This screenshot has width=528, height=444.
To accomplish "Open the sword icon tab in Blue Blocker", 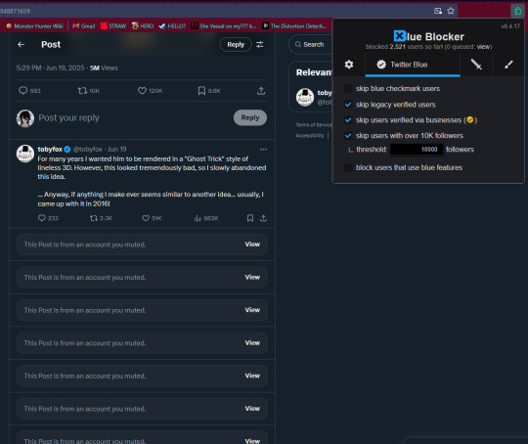I will [476, 64].
